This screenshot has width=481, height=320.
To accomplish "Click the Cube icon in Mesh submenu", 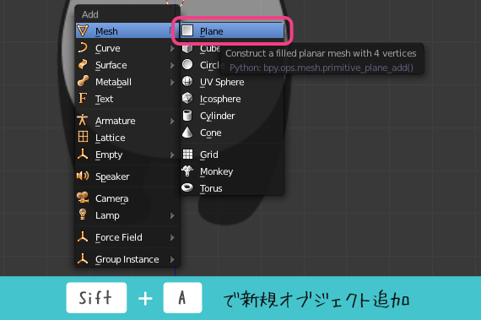I will pos(187,48).
